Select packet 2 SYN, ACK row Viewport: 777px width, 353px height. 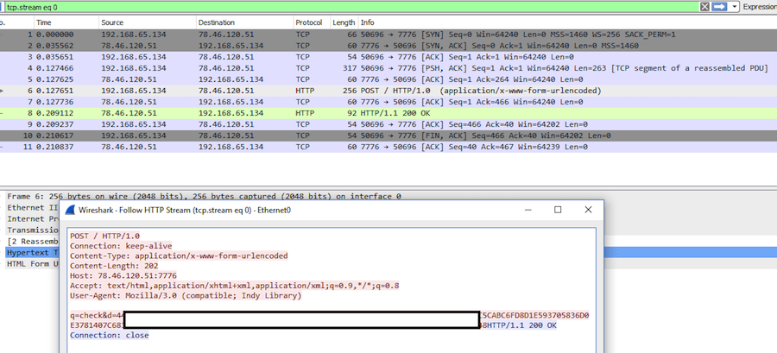tap(388, 46)
